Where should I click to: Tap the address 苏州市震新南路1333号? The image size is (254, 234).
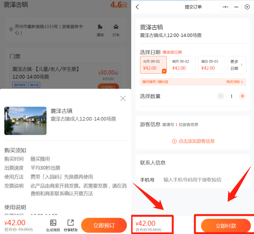[49, 29]
